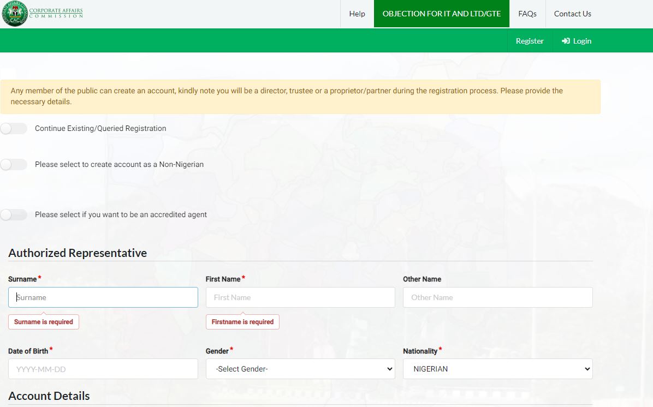Click the Other Name input field

(497, 297)
